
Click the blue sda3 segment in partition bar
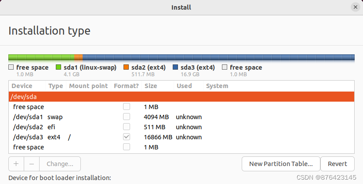(x=218, y=57)
